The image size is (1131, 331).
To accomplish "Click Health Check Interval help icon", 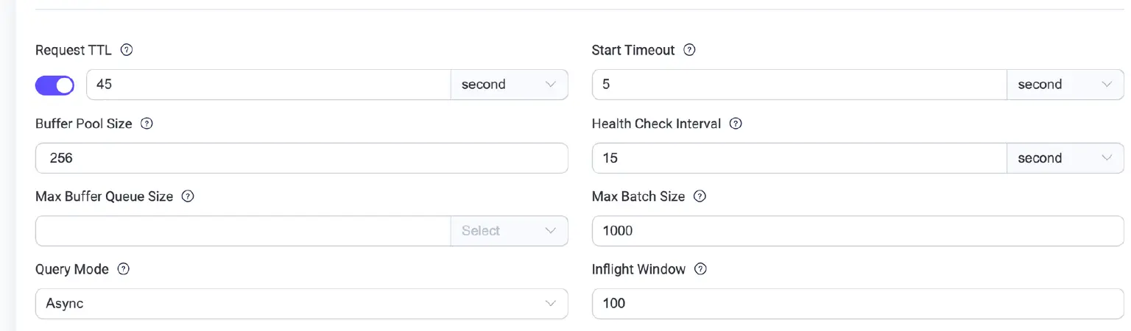I will [x=736, y=124].
